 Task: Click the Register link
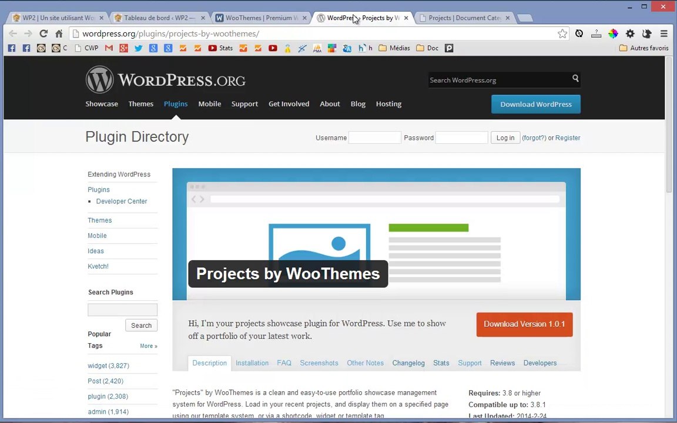568,137
